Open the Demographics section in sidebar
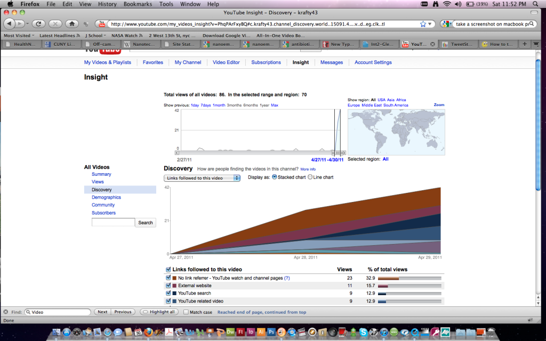This screenshot has height=341, width=546. 106,197
